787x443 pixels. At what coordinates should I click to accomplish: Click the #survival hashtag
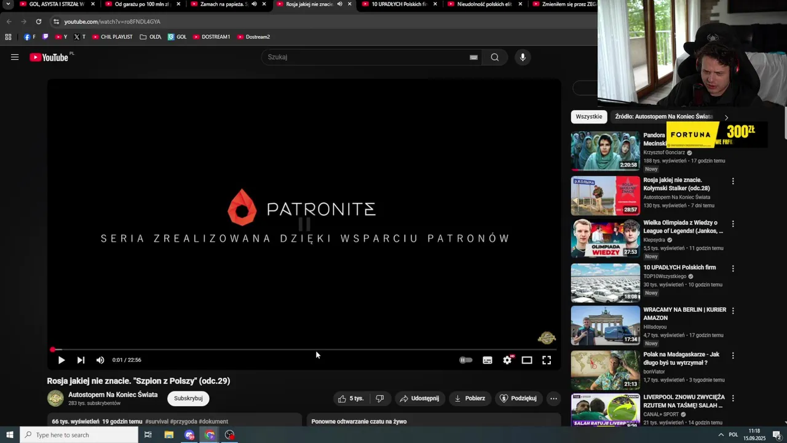click(x=156, y=421)
